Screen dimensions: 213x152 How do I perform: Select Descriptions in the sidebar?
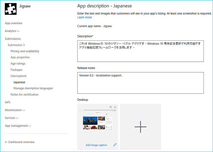click(x=19, y=76)
